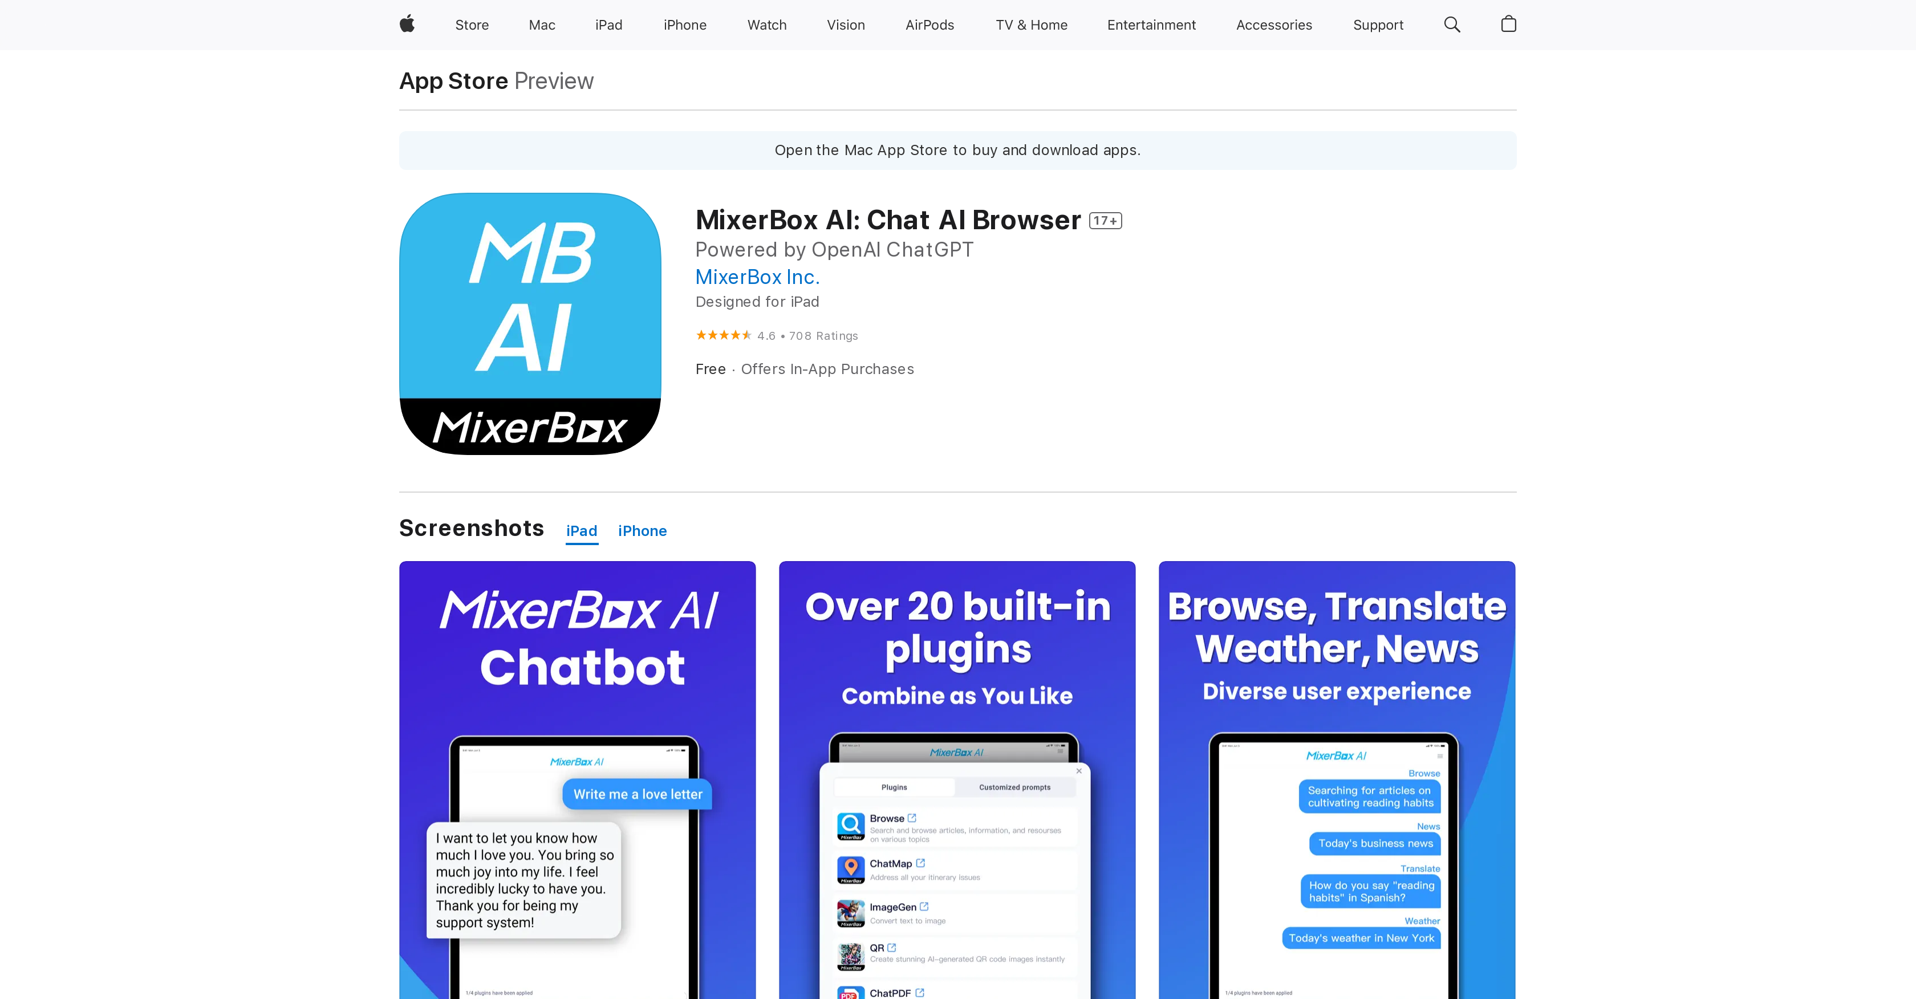Click the ImageGen plugin icon
This screenshot has width=1916, height=999.
pyautogui.click(x=851, y=913)
